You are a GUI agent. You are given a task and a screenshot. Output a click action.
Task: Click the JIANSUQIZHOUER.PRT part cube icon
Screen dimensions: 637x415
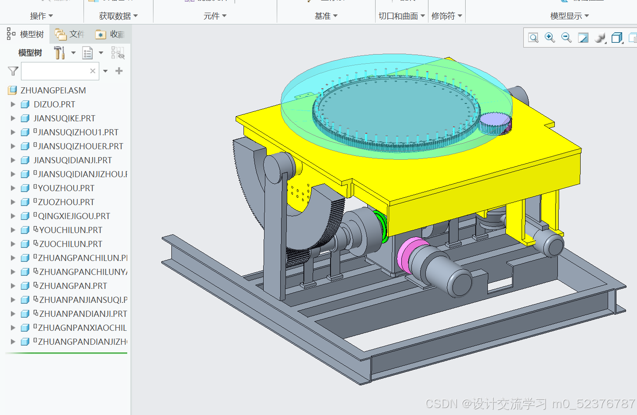pyautogui.click(x=25, y=146)
